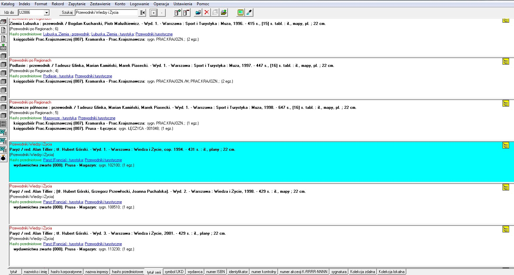
Task: Remove record using the red minus document icon
Action: pos(186,12)
